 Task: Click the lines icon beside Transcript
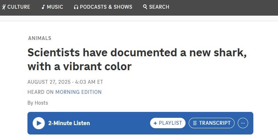coord(195,123)
